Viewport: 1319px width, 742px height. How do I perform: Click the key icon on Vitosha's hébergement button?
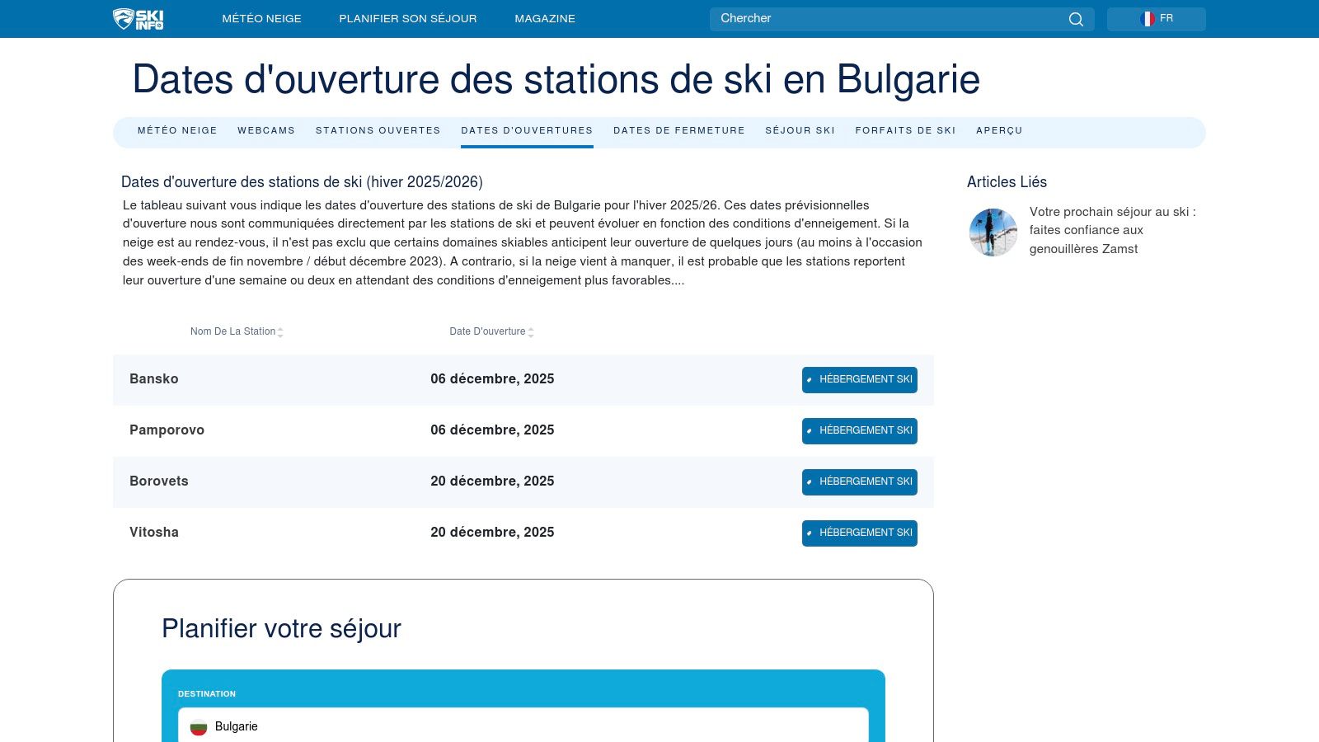(x=810, y=533)
